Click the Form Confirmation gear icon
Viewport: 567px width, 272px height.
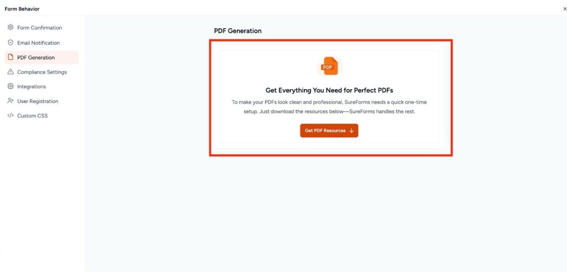click(11, 28)
